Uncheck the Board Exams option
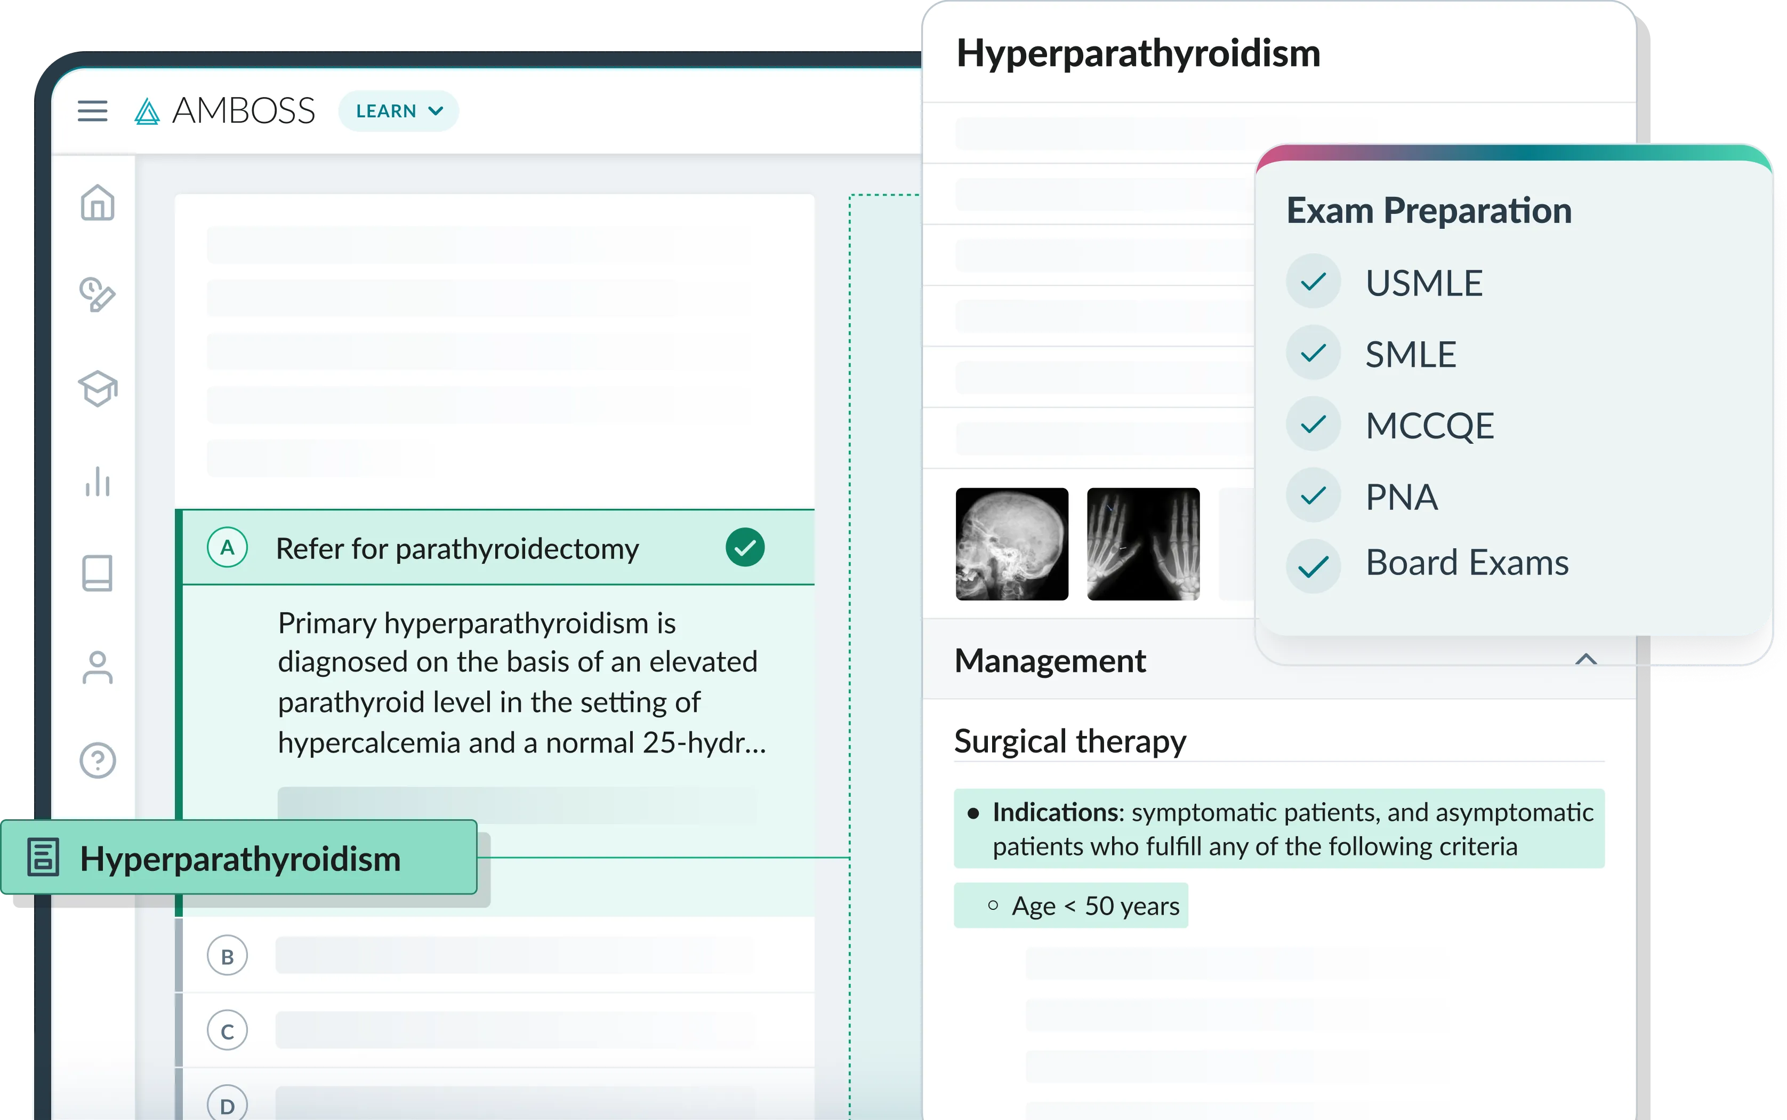 1313,566
